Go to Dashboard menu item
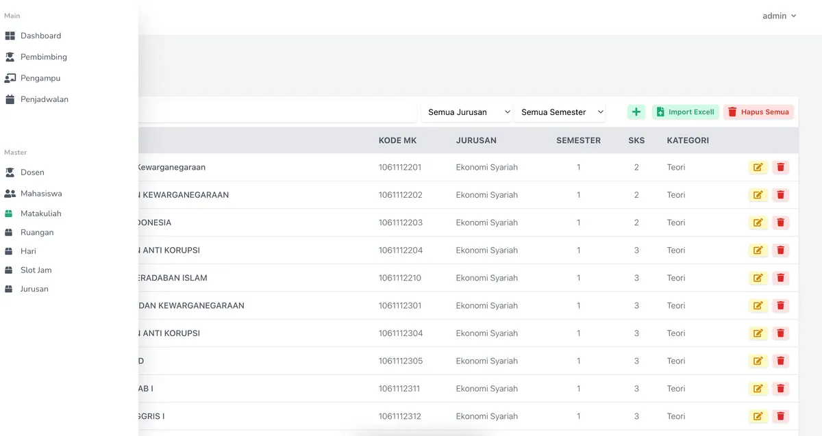 [40, 36]
